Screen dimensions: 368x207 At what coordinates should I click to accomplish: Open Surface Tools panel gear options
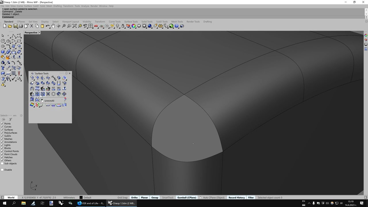click(66, 73)
